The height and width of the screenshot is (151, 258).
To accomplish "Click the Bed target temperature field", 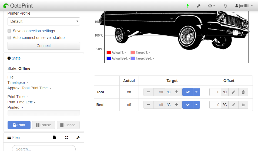I will [x=159, y=105].
